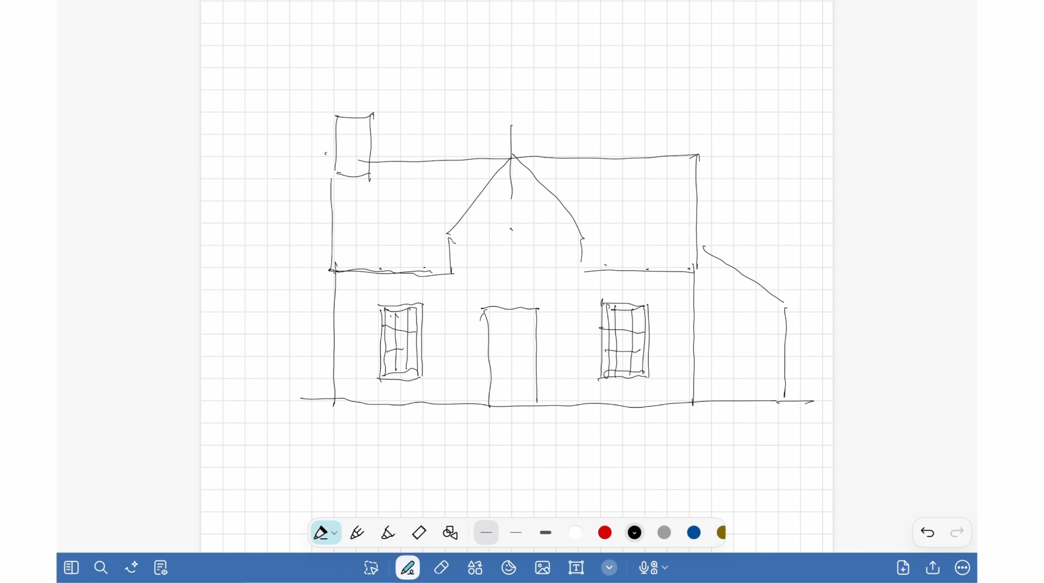This screenshot has width=1044, height=583.
Task: Open the share and export menu
Action: pyautogui.click(x=933, y=568)
